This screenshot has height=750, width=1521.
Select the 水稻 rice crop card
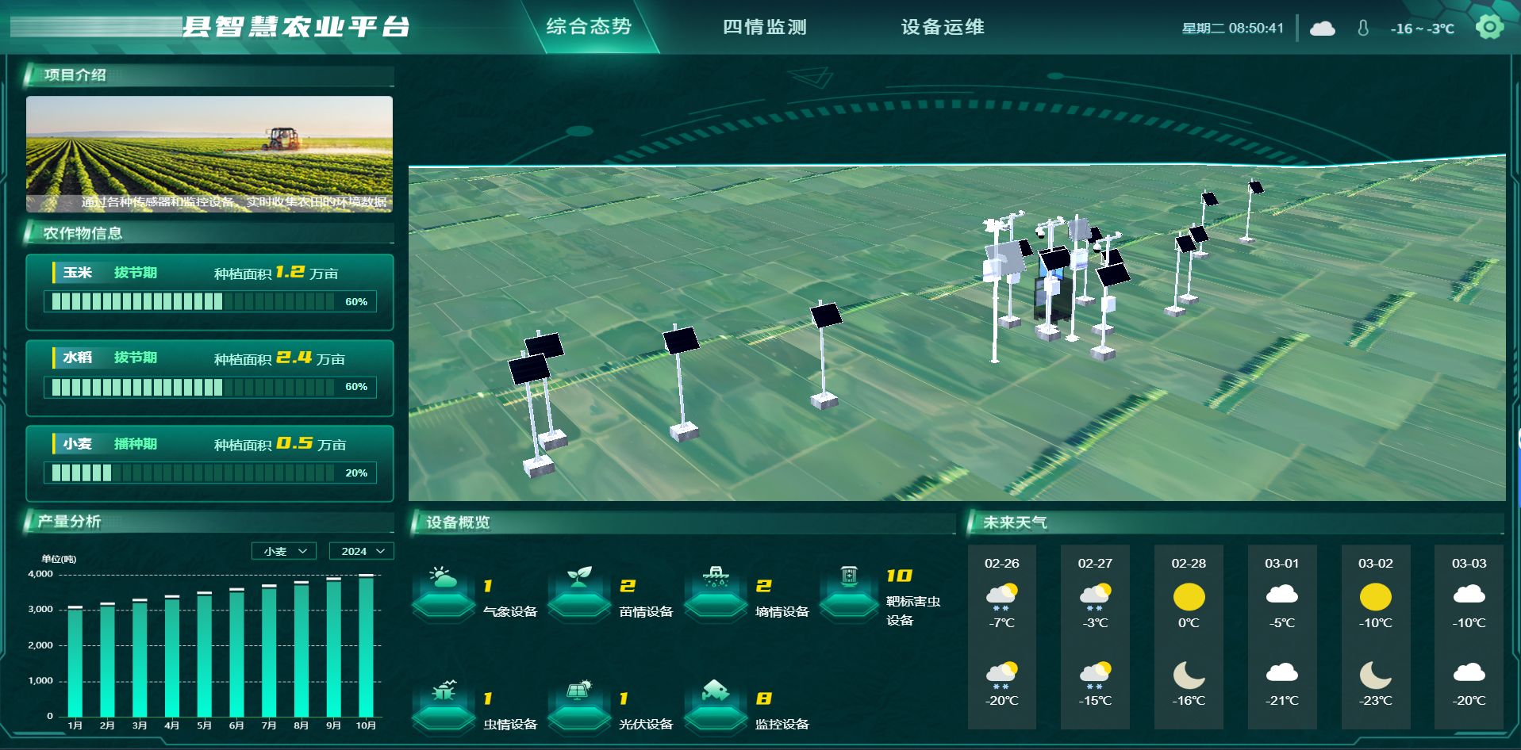click(x=209, y=377)
